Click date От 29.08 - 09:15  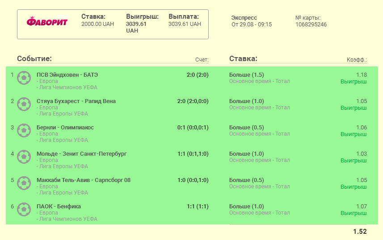coord(252,25)
